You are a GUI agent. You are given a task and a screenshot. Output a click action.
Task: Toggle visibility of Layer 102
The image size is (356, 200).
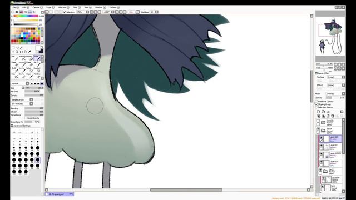322,137
